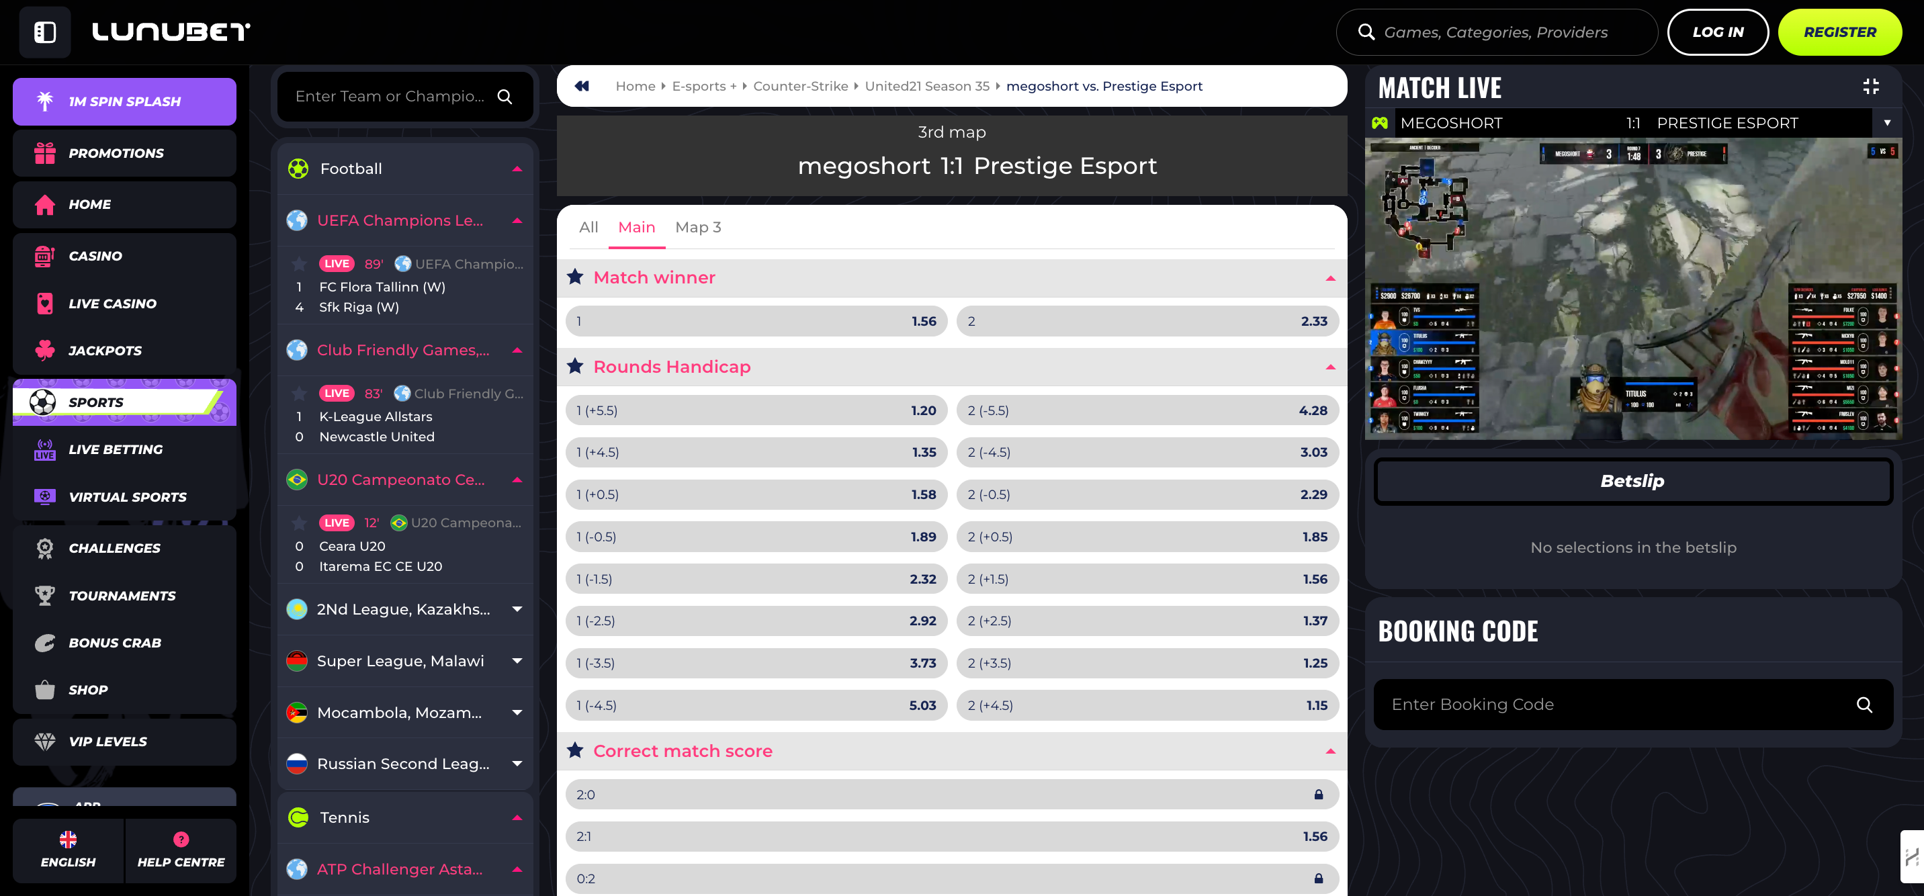1924x896 pixels.
Task: Click the search magnifier in the top bar
Action: pos(1366,32)
